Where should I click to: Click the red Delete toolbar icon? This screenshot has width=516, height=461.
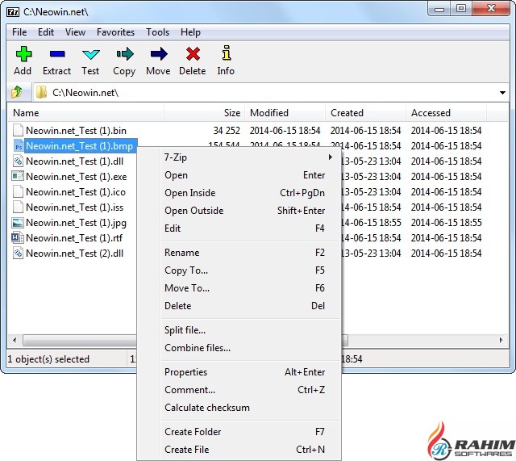tap(192, 54)
